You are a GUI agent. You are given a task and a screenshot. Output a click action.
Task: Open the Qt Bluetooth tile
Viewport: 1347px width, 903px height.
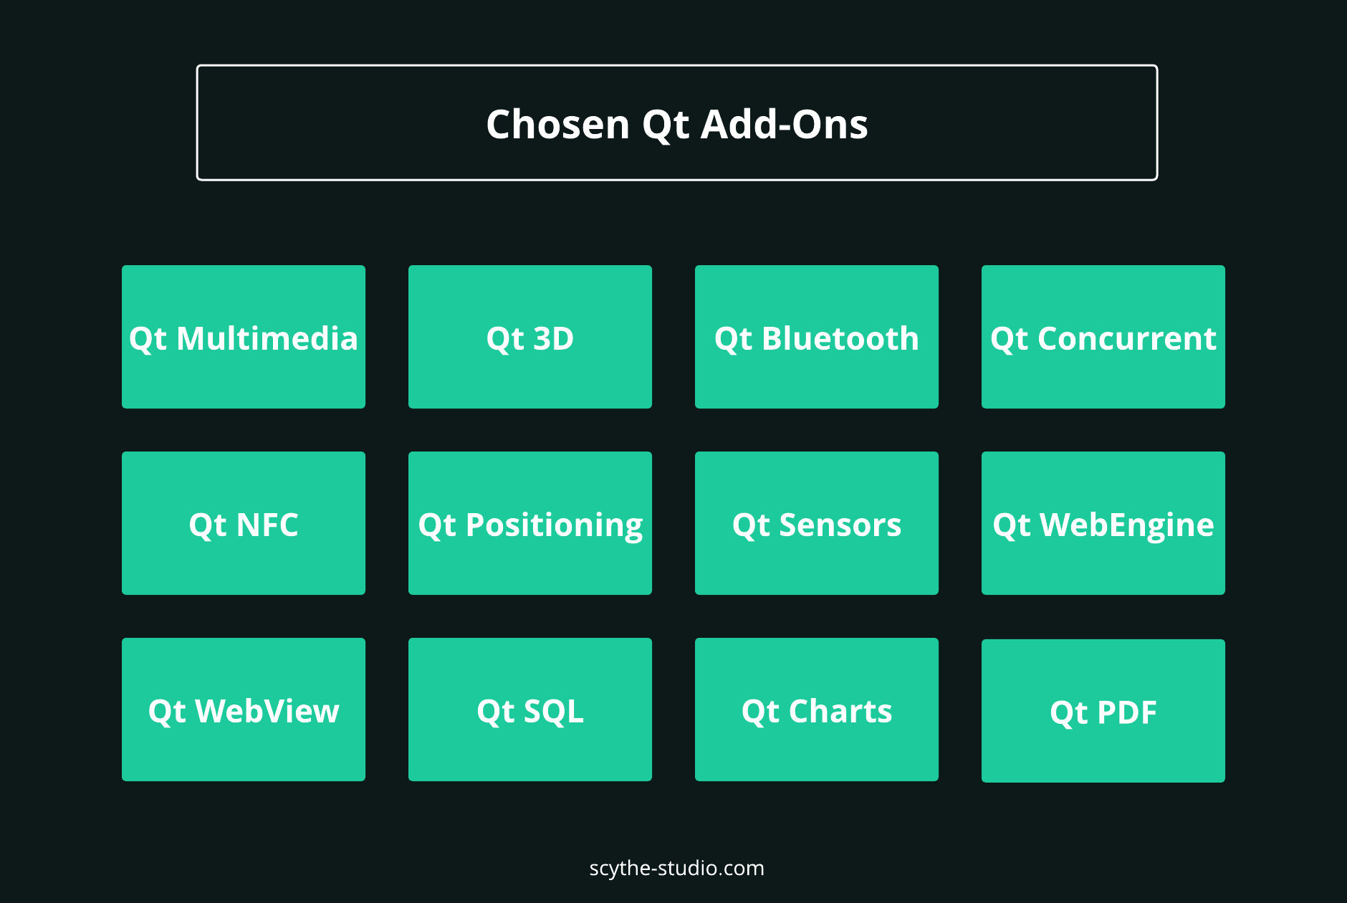tap(817, 337)
